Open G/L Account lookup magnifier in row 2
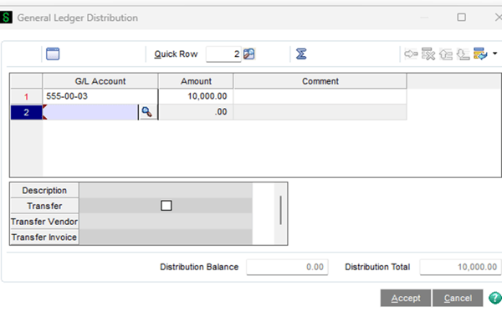This screenshot has height=312, width=502. tap(147, 112)
